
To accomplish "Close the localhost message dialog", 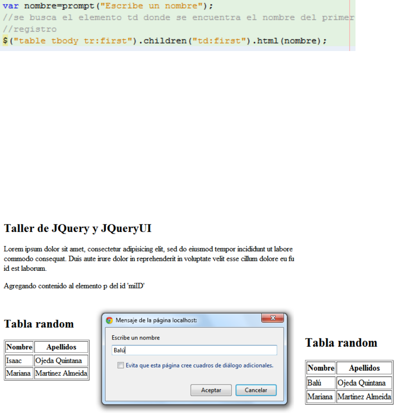I will point(272,318).
